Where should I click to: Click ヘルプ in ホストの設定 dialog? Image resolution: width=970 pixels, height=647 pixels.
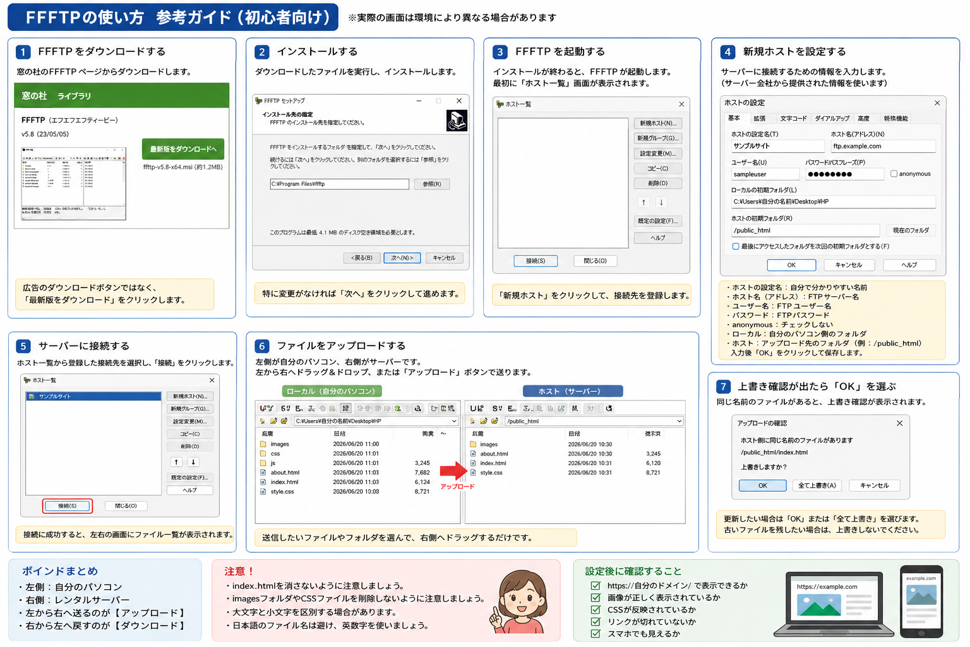click(x=909, y=265)
